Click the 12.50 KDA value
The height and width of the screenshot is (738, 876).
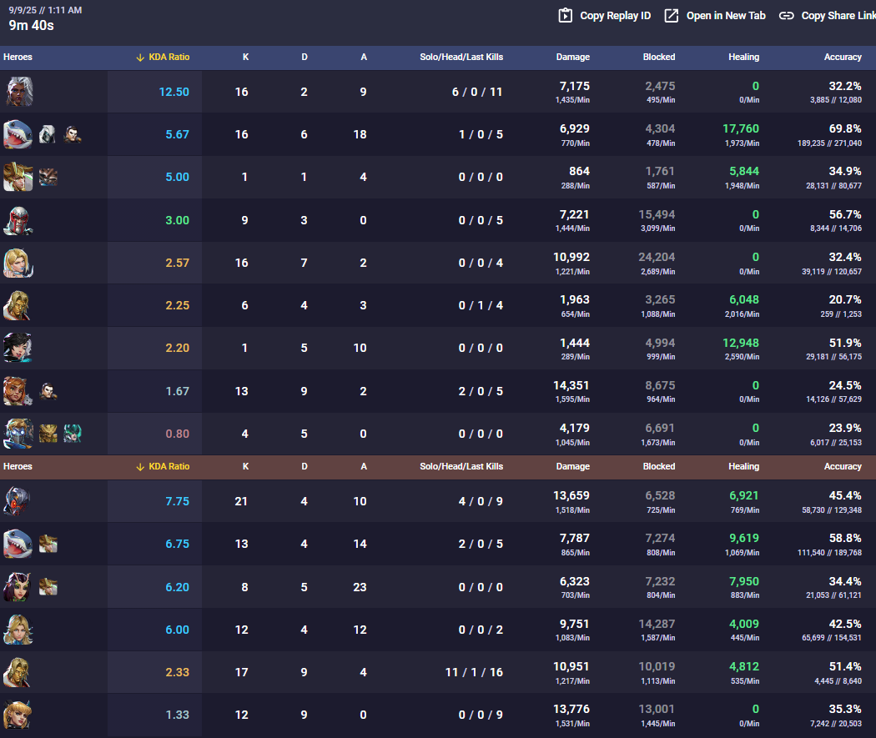(174, 92)
